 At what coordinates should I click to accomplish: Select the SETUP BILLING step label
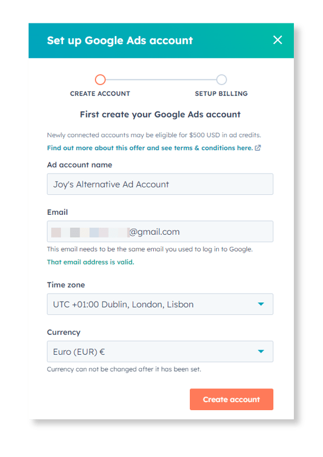tap(221, 94)
